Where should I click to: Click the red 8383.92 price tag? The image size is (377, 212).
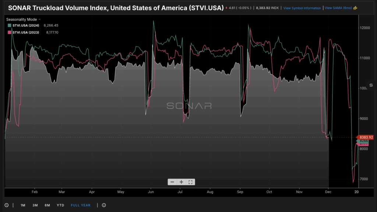tap(365, 137)
